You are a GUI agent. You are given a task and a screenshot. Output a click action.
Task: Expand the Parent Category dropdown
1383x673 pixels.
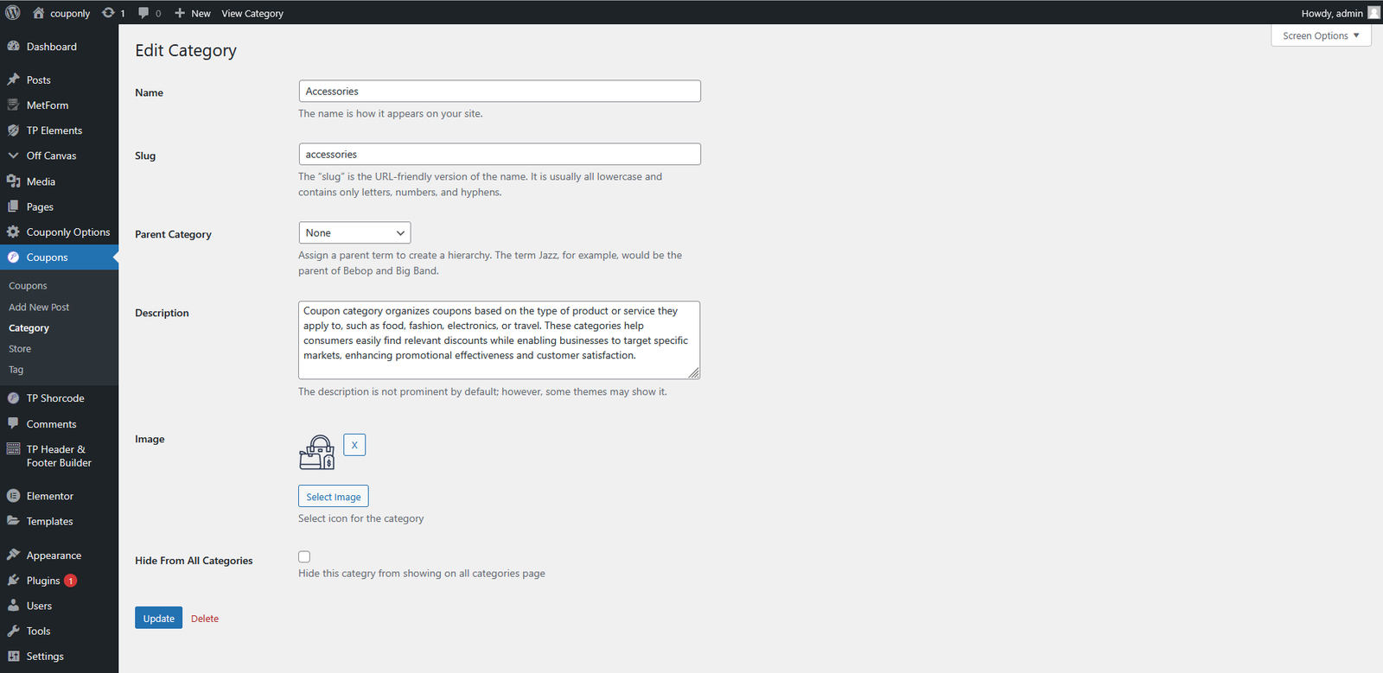click(x=354, y=233)
